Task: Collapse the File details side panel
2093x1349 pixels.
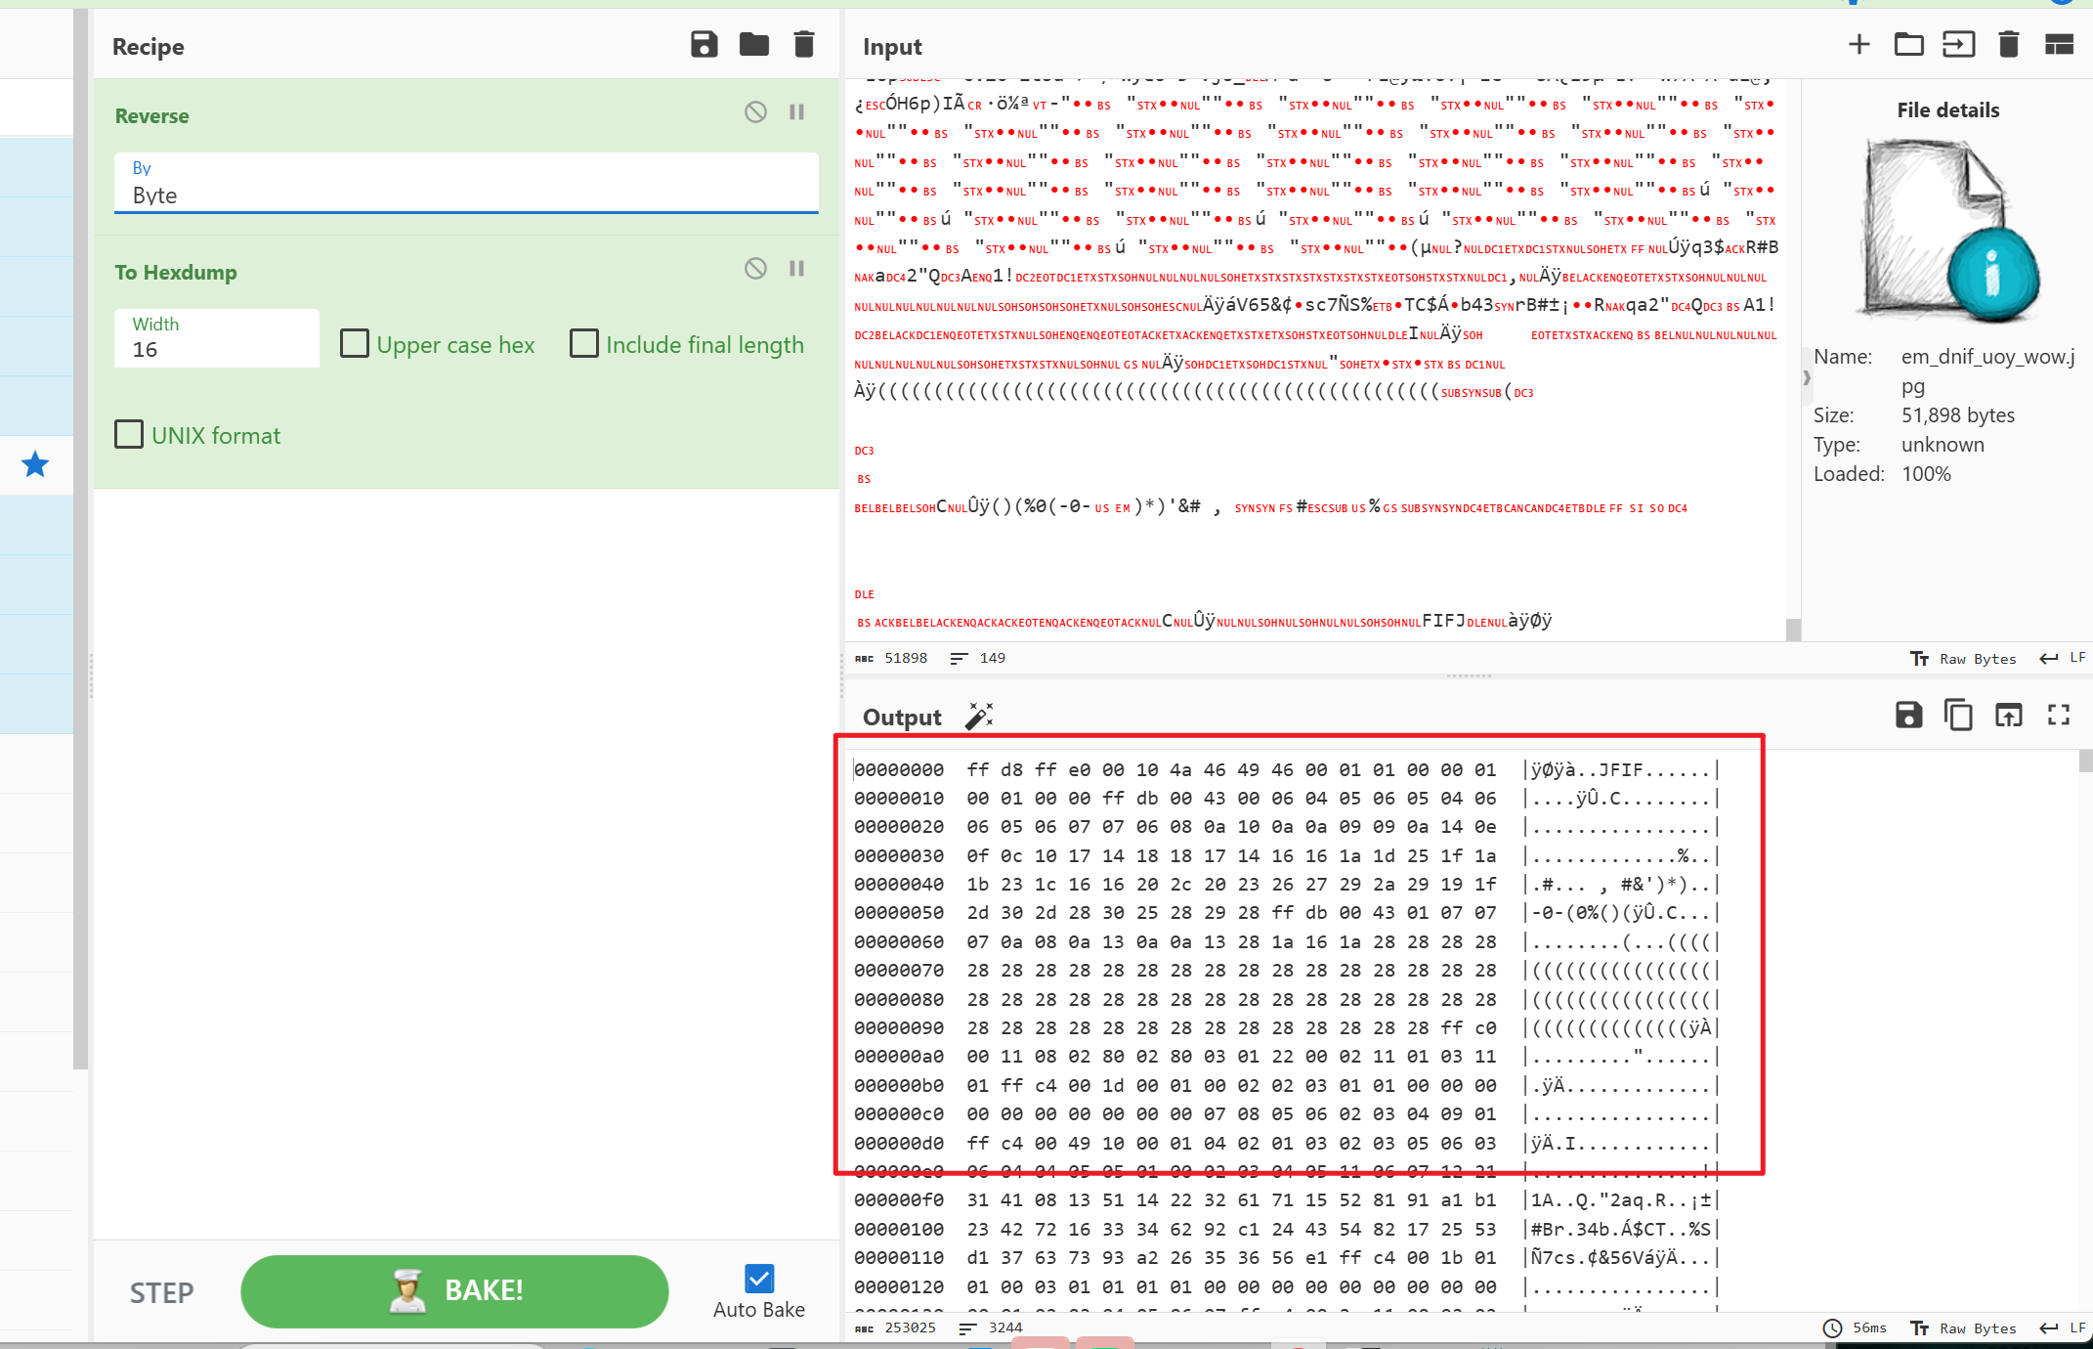Action: tap(1807, 377)
